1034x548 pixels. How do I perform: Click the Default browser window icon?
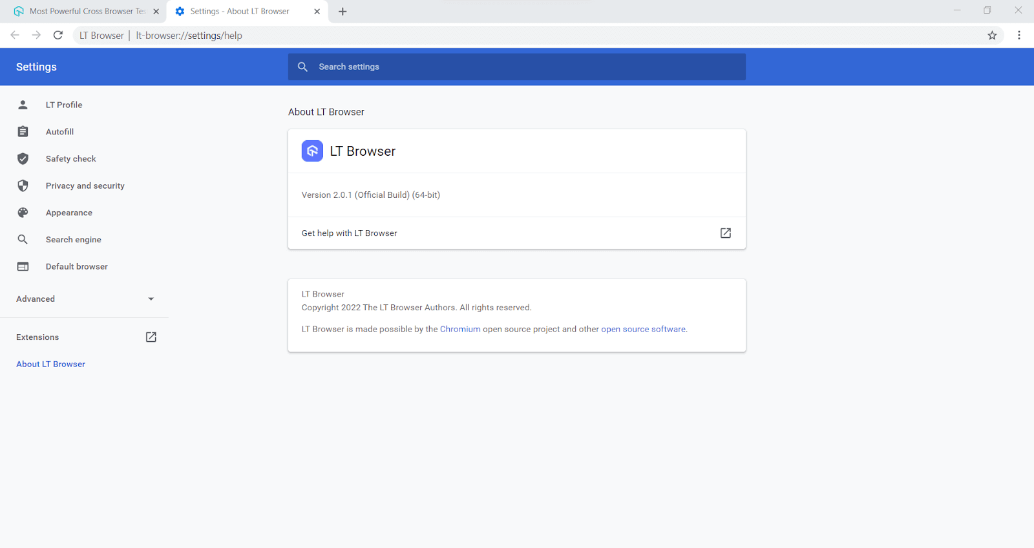(x=23, y=266)
